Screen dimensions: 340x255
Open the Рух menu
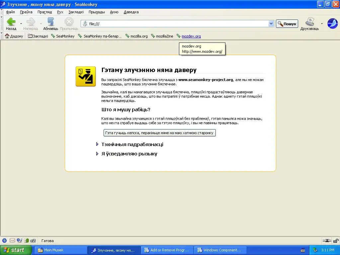(x=60, y=12)
